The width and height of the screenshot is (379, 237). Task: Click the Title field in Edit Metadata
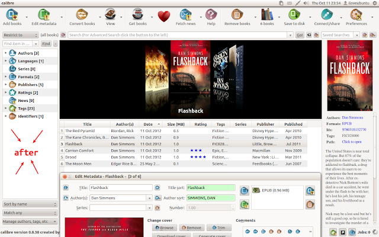click(x=121, y=188)
